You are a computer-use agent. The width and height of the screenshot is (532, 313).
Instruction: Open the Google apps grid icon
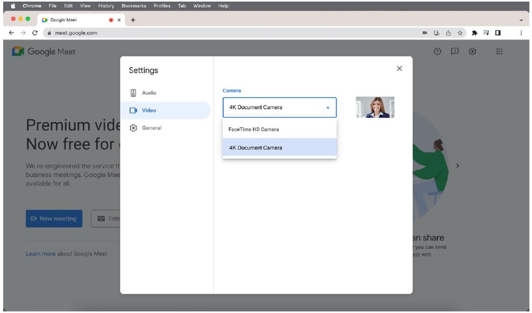(499, 52)
